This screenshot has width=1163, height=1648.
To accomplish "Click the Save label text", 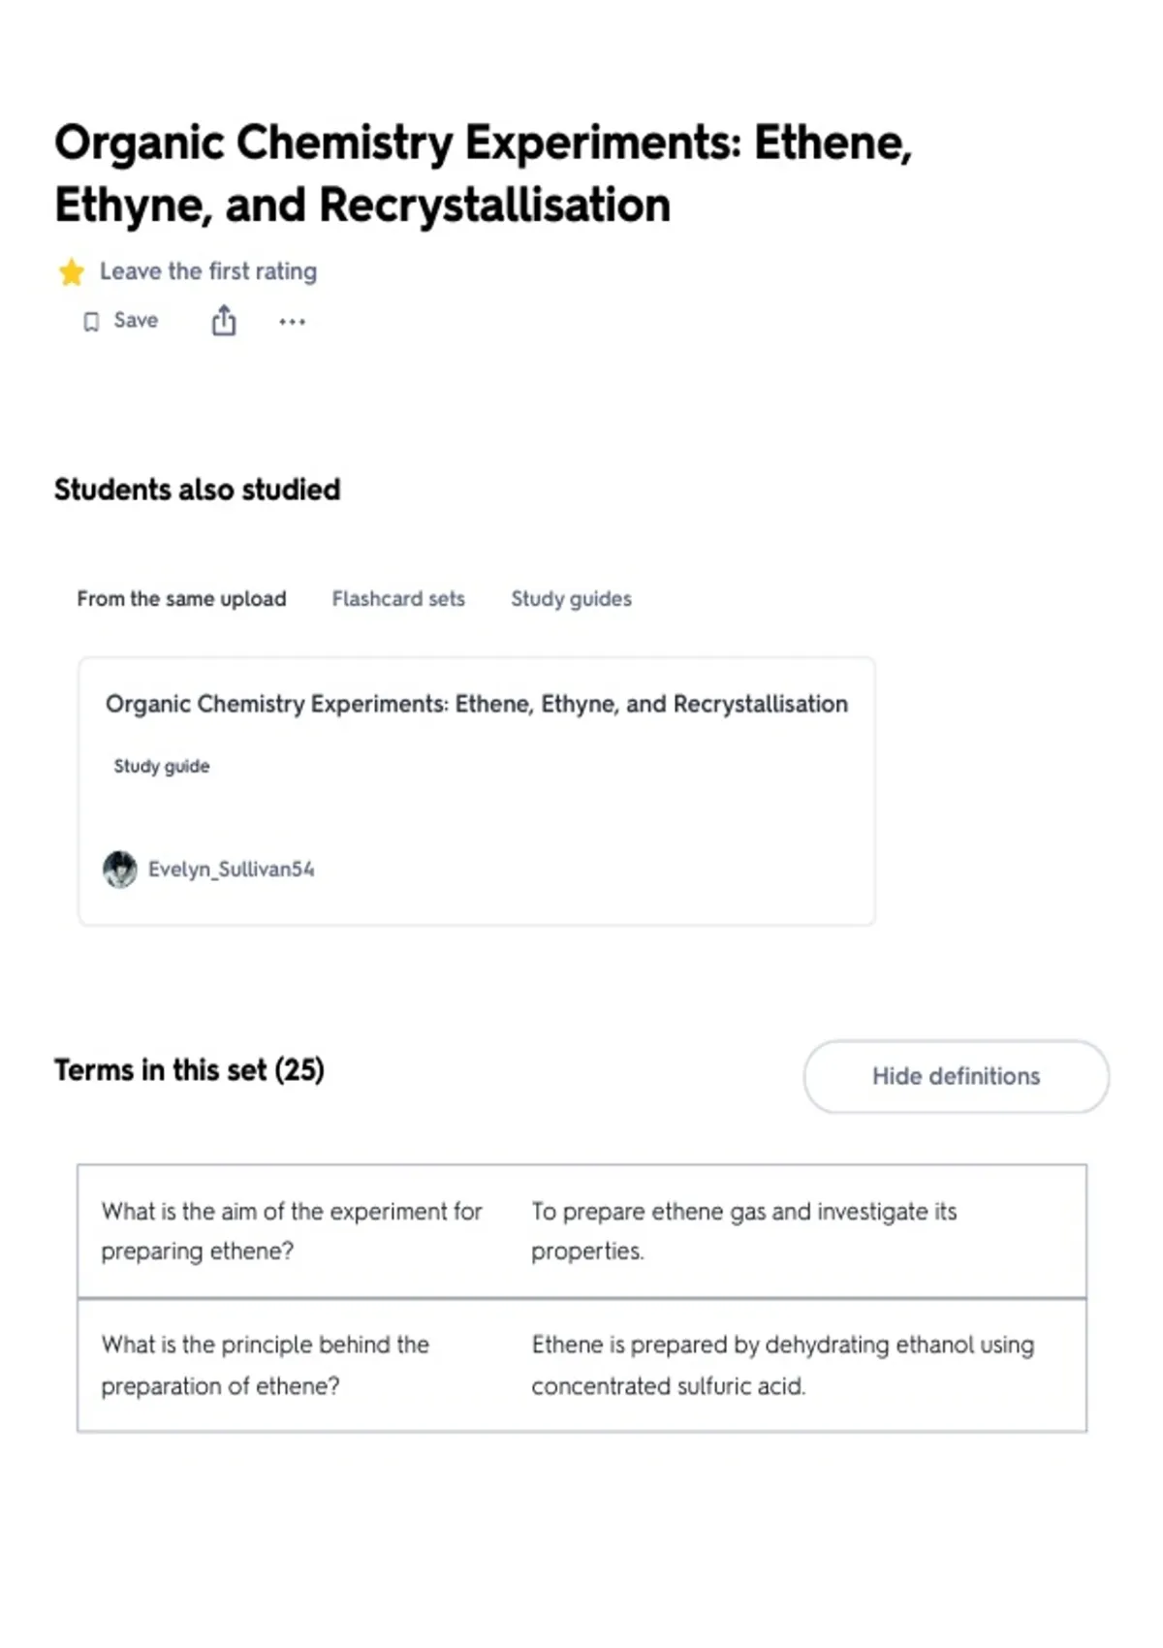I will [x=136, y=320].
